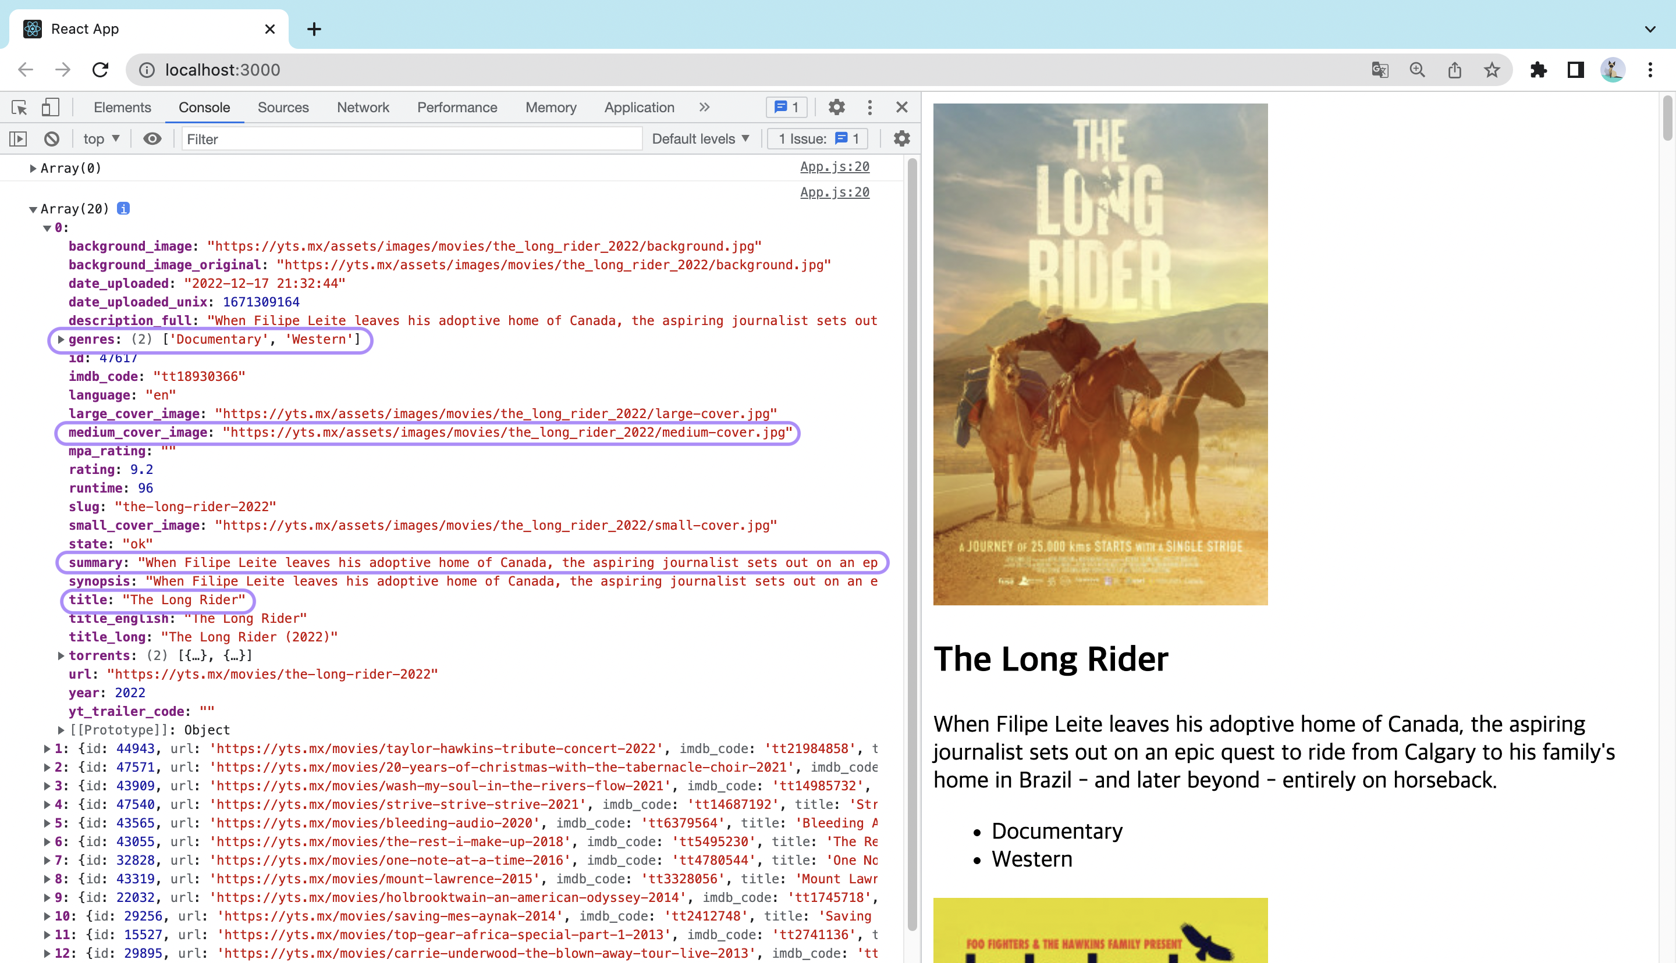Switch to Console tab
Viewport: 1676px width, 963px height.
(204, 107)
